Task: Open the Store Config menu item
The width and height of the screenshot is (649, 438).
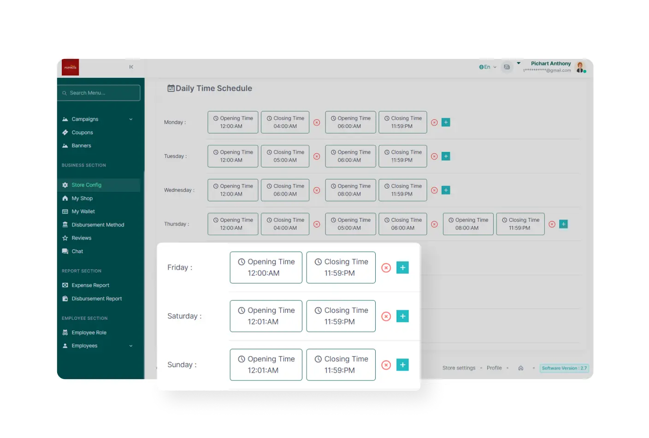Action: (x=87, y=185)
